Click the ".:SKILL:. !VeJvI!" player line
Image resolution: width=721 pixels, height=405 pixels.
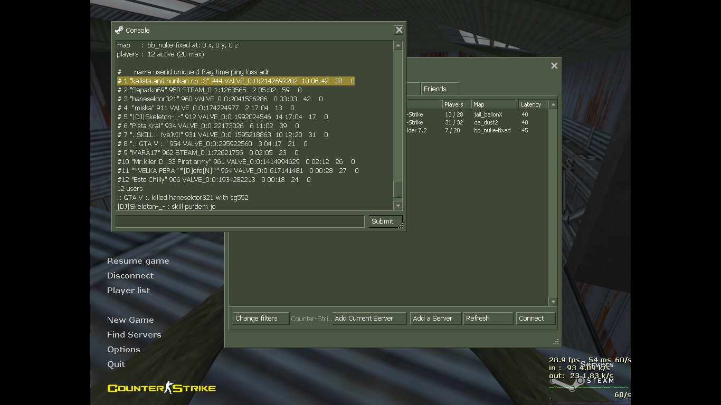click(223, 134)
